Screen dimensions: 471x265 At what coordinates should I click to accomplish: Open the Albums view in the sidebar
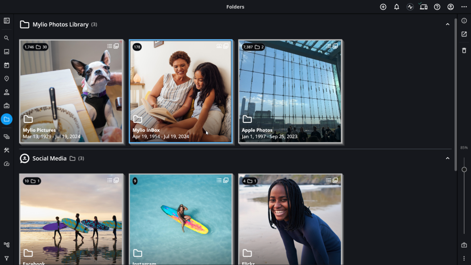click(7, 105)
